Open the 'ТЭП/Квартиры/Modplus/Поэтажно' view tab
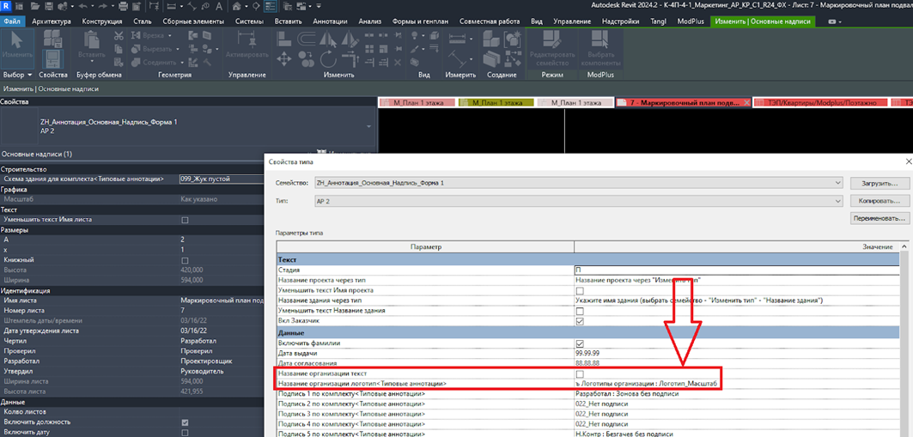This screenshot has width=913, height=437. [x=823, y=102]
